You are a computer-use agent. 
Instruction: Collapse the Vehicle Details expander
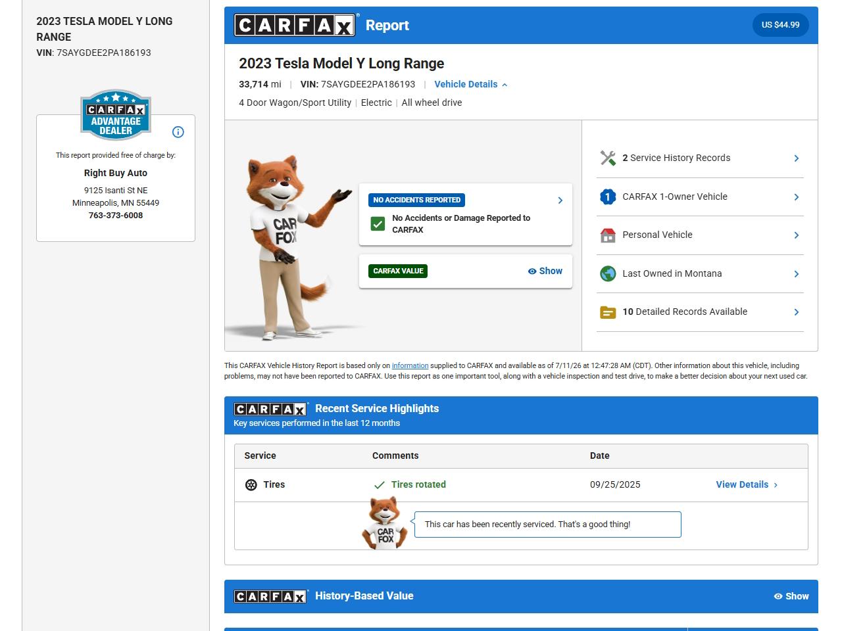(471, 84)
